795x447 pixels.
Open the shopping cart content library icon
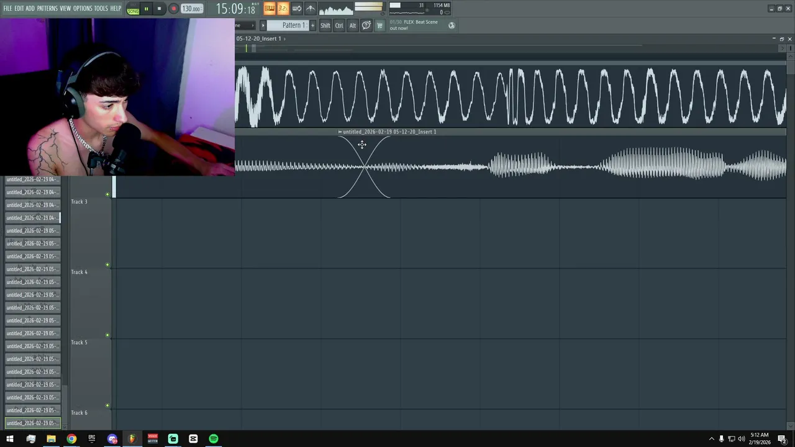380,25
